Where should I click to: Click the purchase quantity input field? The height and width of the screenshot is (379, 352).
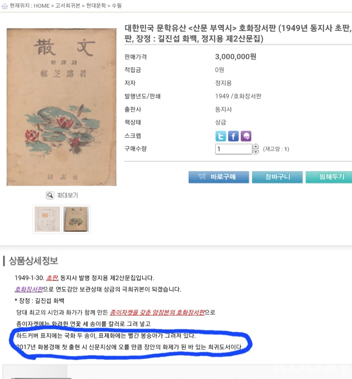(233, 149)
